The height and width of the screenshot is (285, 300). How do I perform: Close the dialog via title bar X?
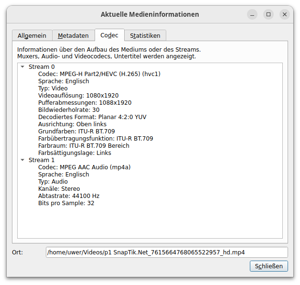pos(285,14)
